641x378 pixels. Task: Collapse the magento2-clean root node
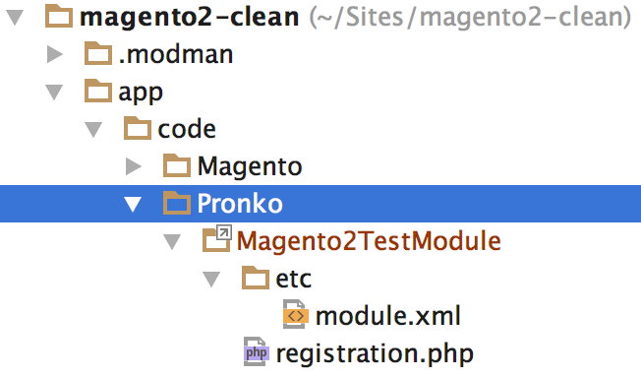coord(15,17)
